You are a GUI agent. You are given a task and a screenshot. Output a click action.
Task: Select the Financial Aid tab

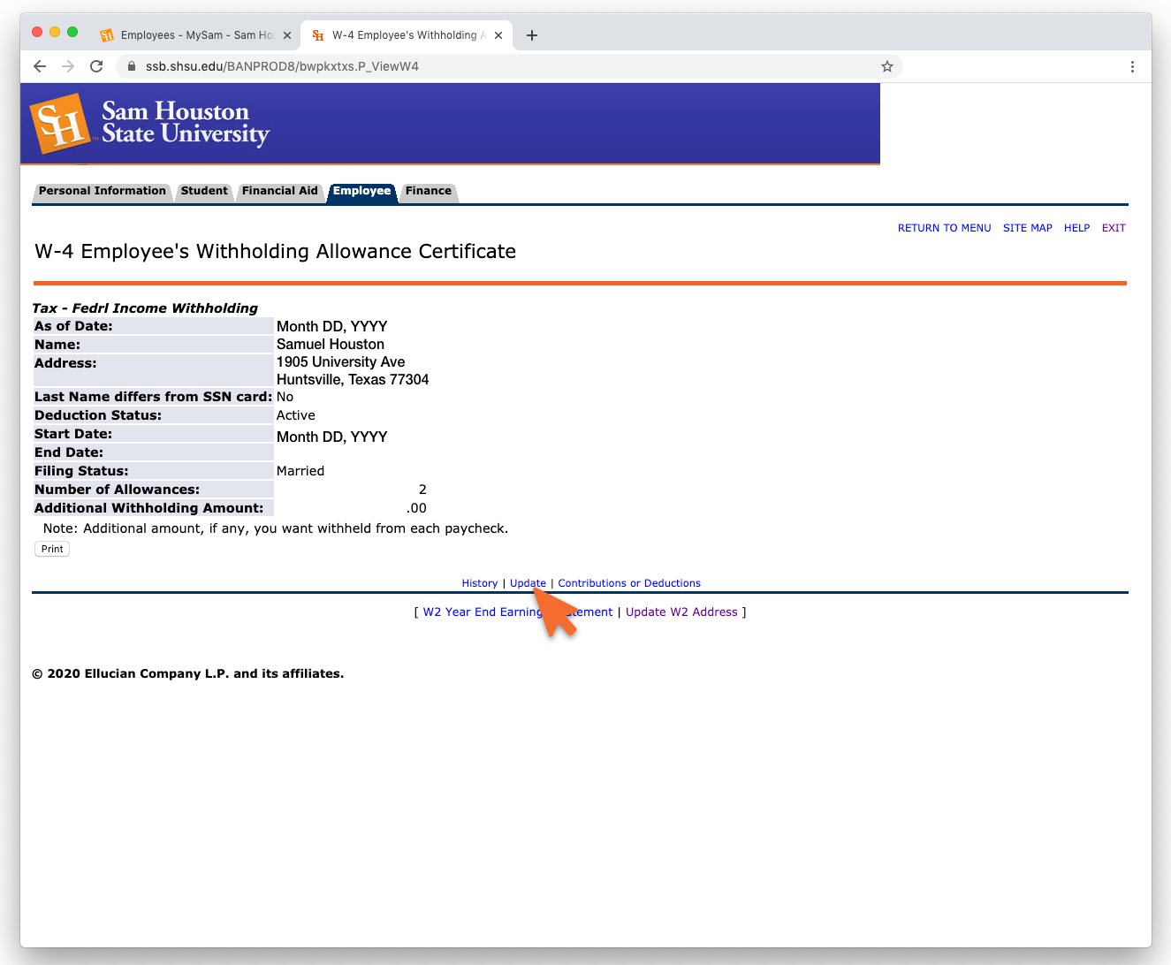coord(279,191)
